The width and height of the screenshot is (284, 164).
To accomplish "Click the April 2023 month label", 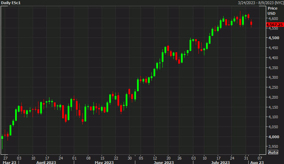I will tap(46, 162).
